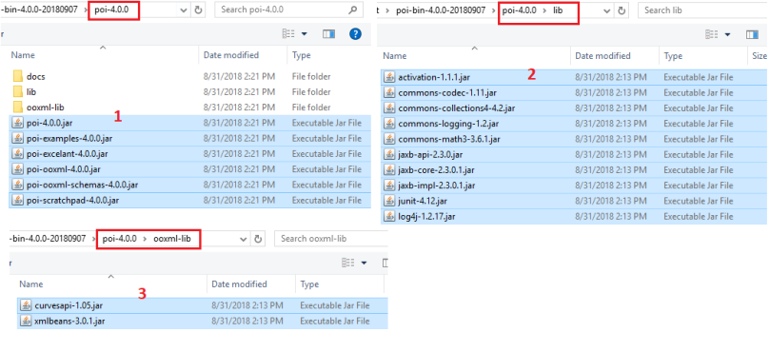Click the xmlbeans-3.0.1.jar file icon
Image resolution: width=770 pixels, height=352 pixels.
coord(26,321)
